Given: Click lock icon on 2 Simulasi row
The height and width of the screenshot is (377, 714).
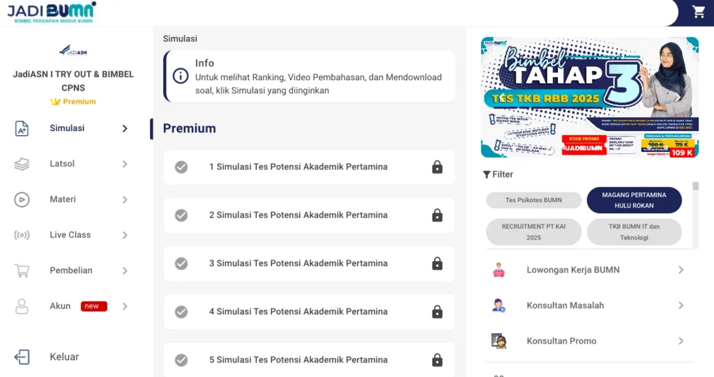Looking at the screenshot, I should 437,215.
